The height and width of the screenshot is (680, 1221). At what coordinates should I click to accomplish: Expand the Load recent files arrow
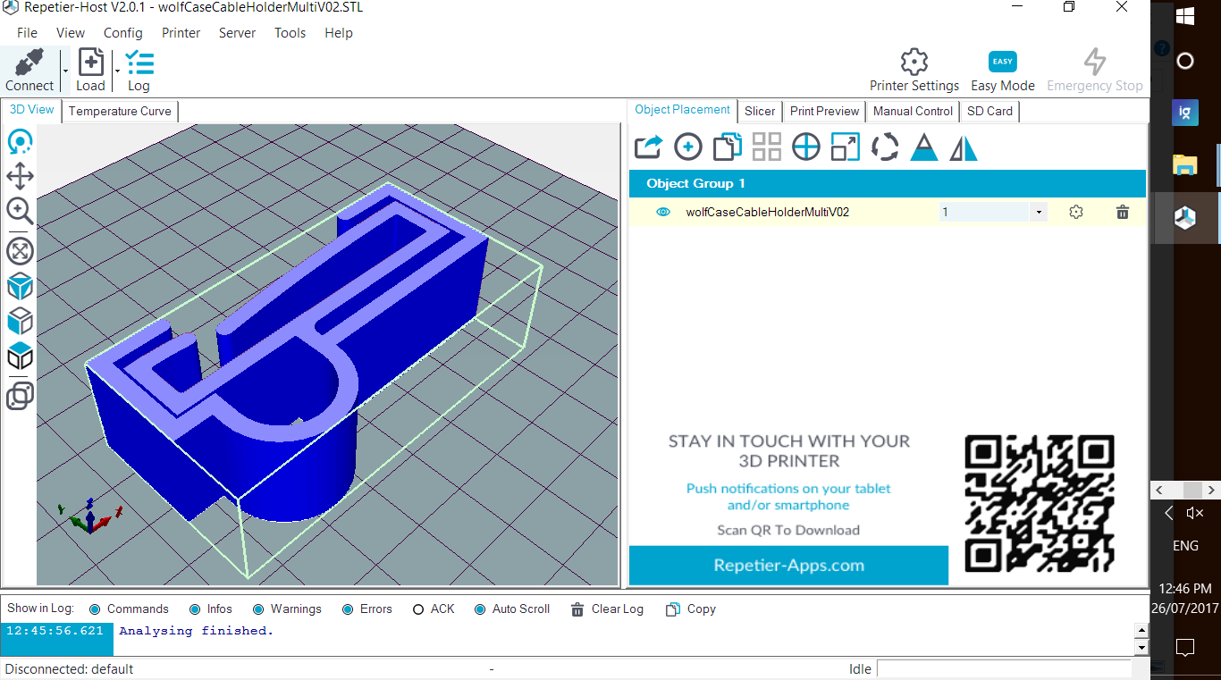118,70
